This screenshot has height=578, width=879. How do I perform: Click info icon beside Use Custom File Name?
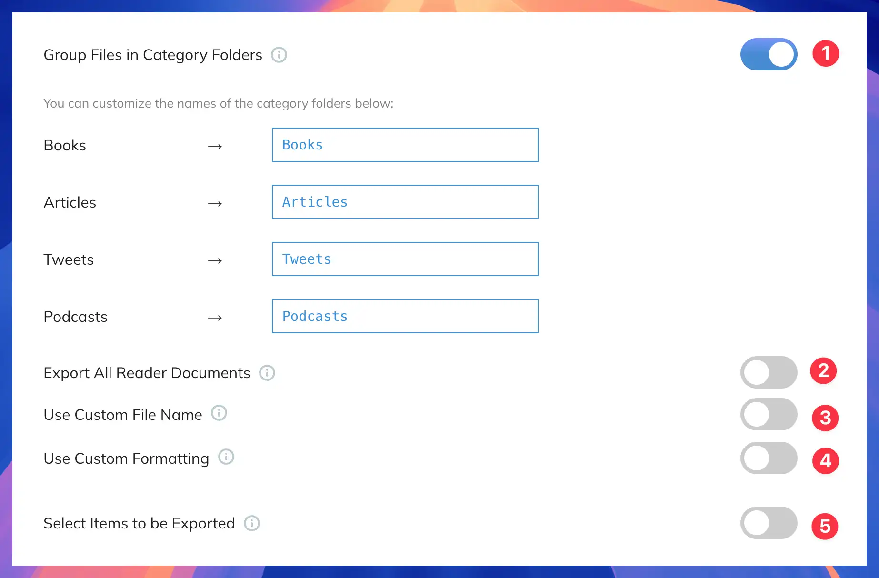[219, 413]
